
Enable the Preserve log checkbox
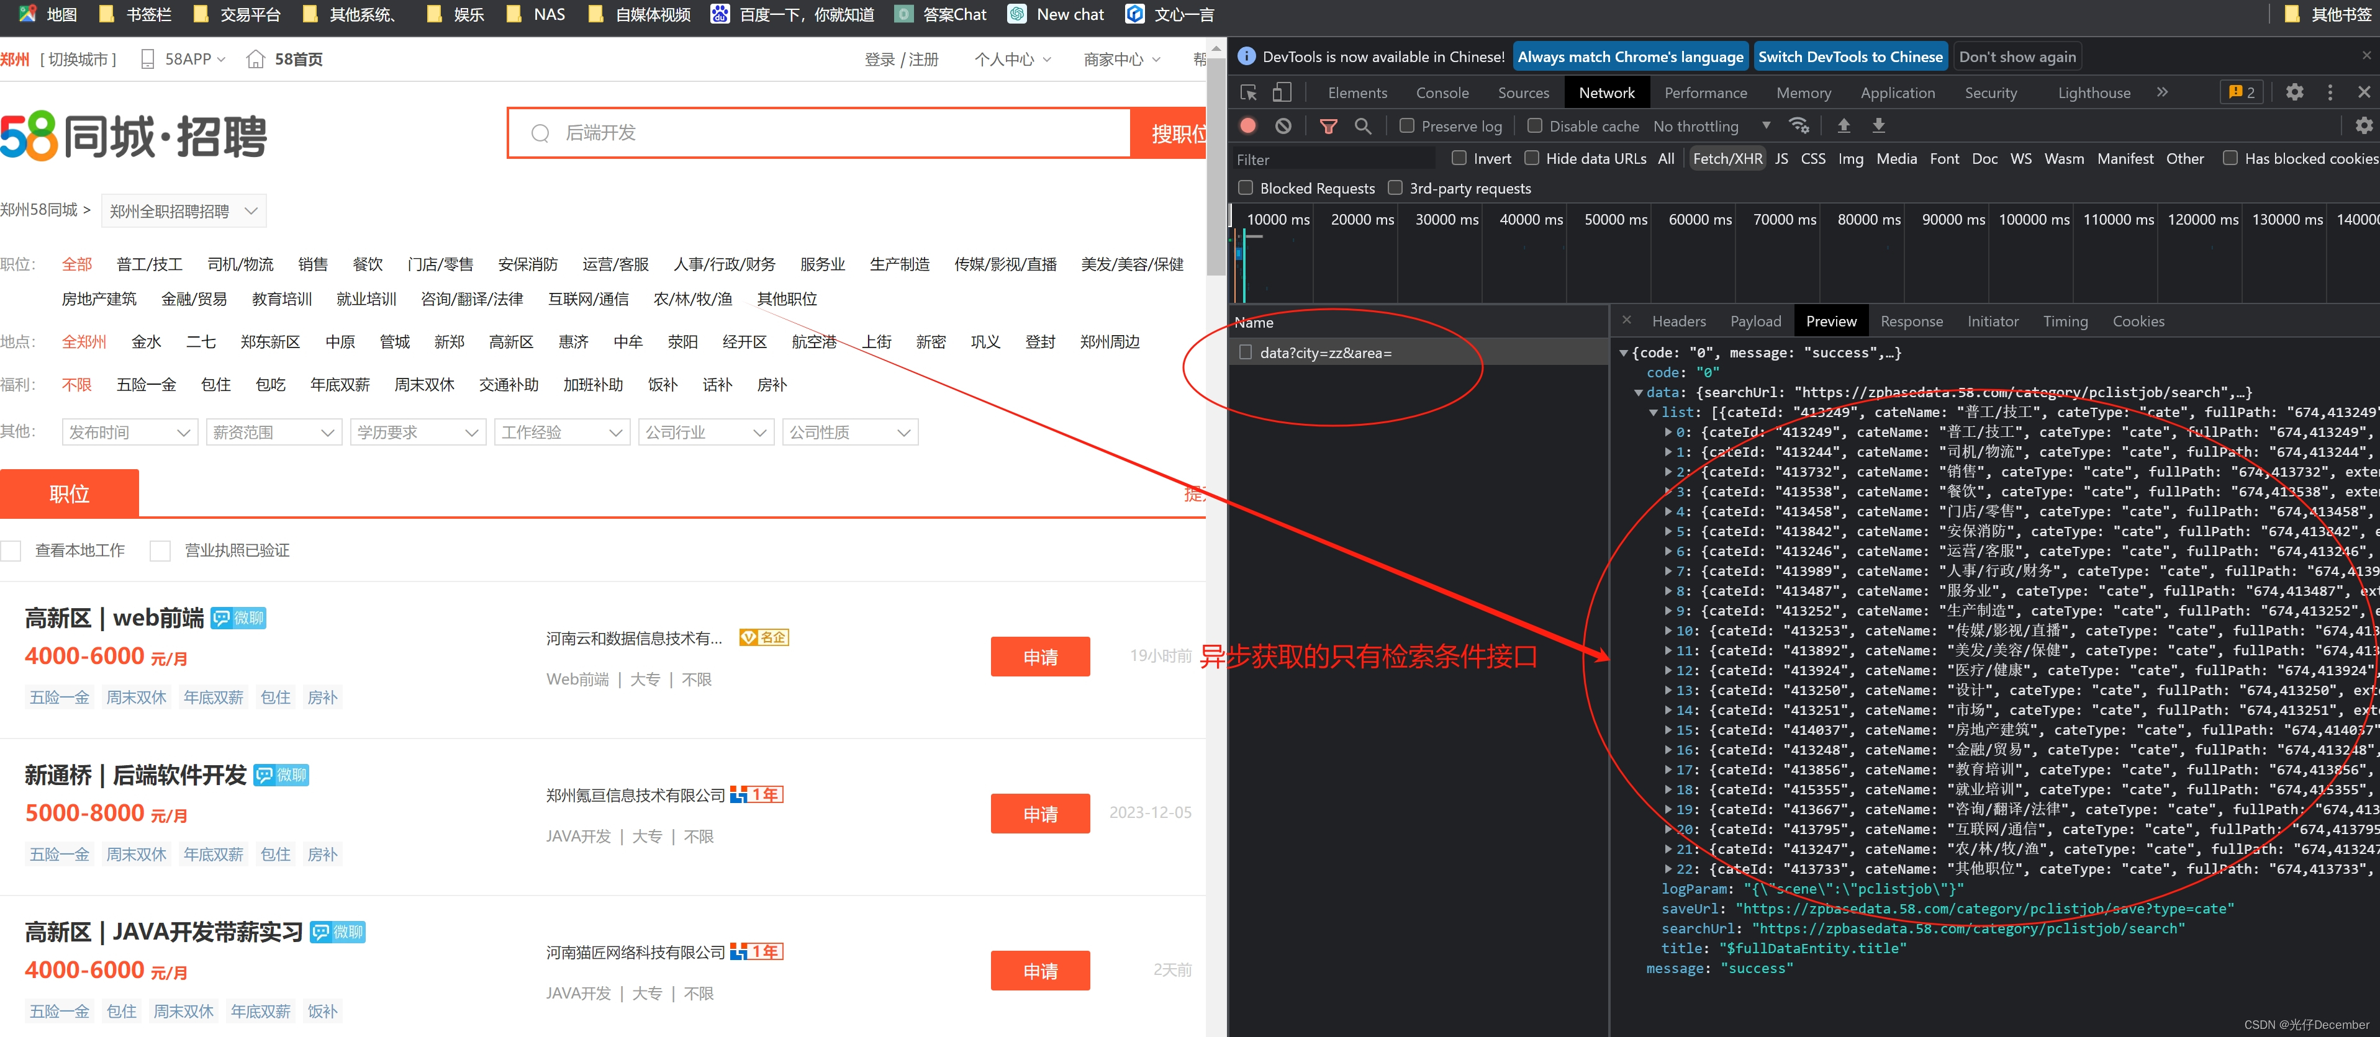(x=1406, y=125)
